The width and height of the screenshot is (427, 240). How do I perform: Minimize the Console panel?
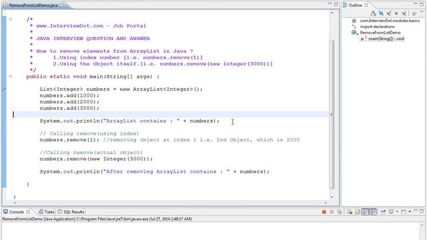(x=415, y=211)
